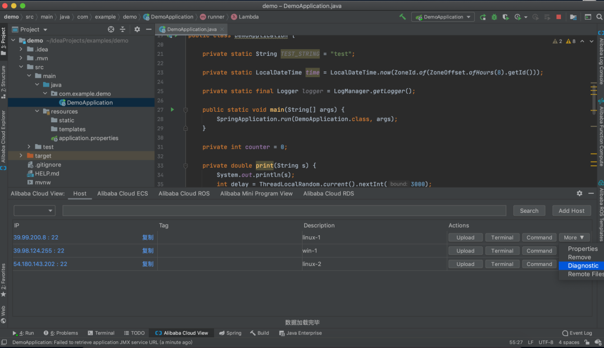
Task: Click Select Opened File target icon
Action: pyautogui.click(x=111, y=30)
